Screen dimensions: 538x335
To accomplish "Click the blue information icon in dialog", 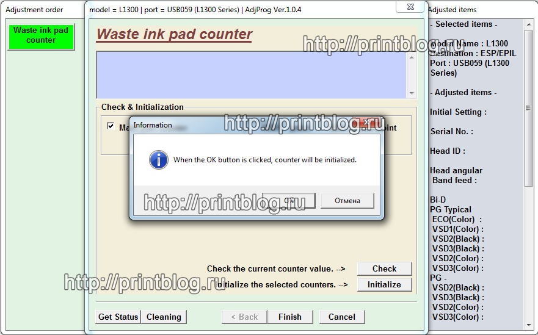I will click(159, 160).
